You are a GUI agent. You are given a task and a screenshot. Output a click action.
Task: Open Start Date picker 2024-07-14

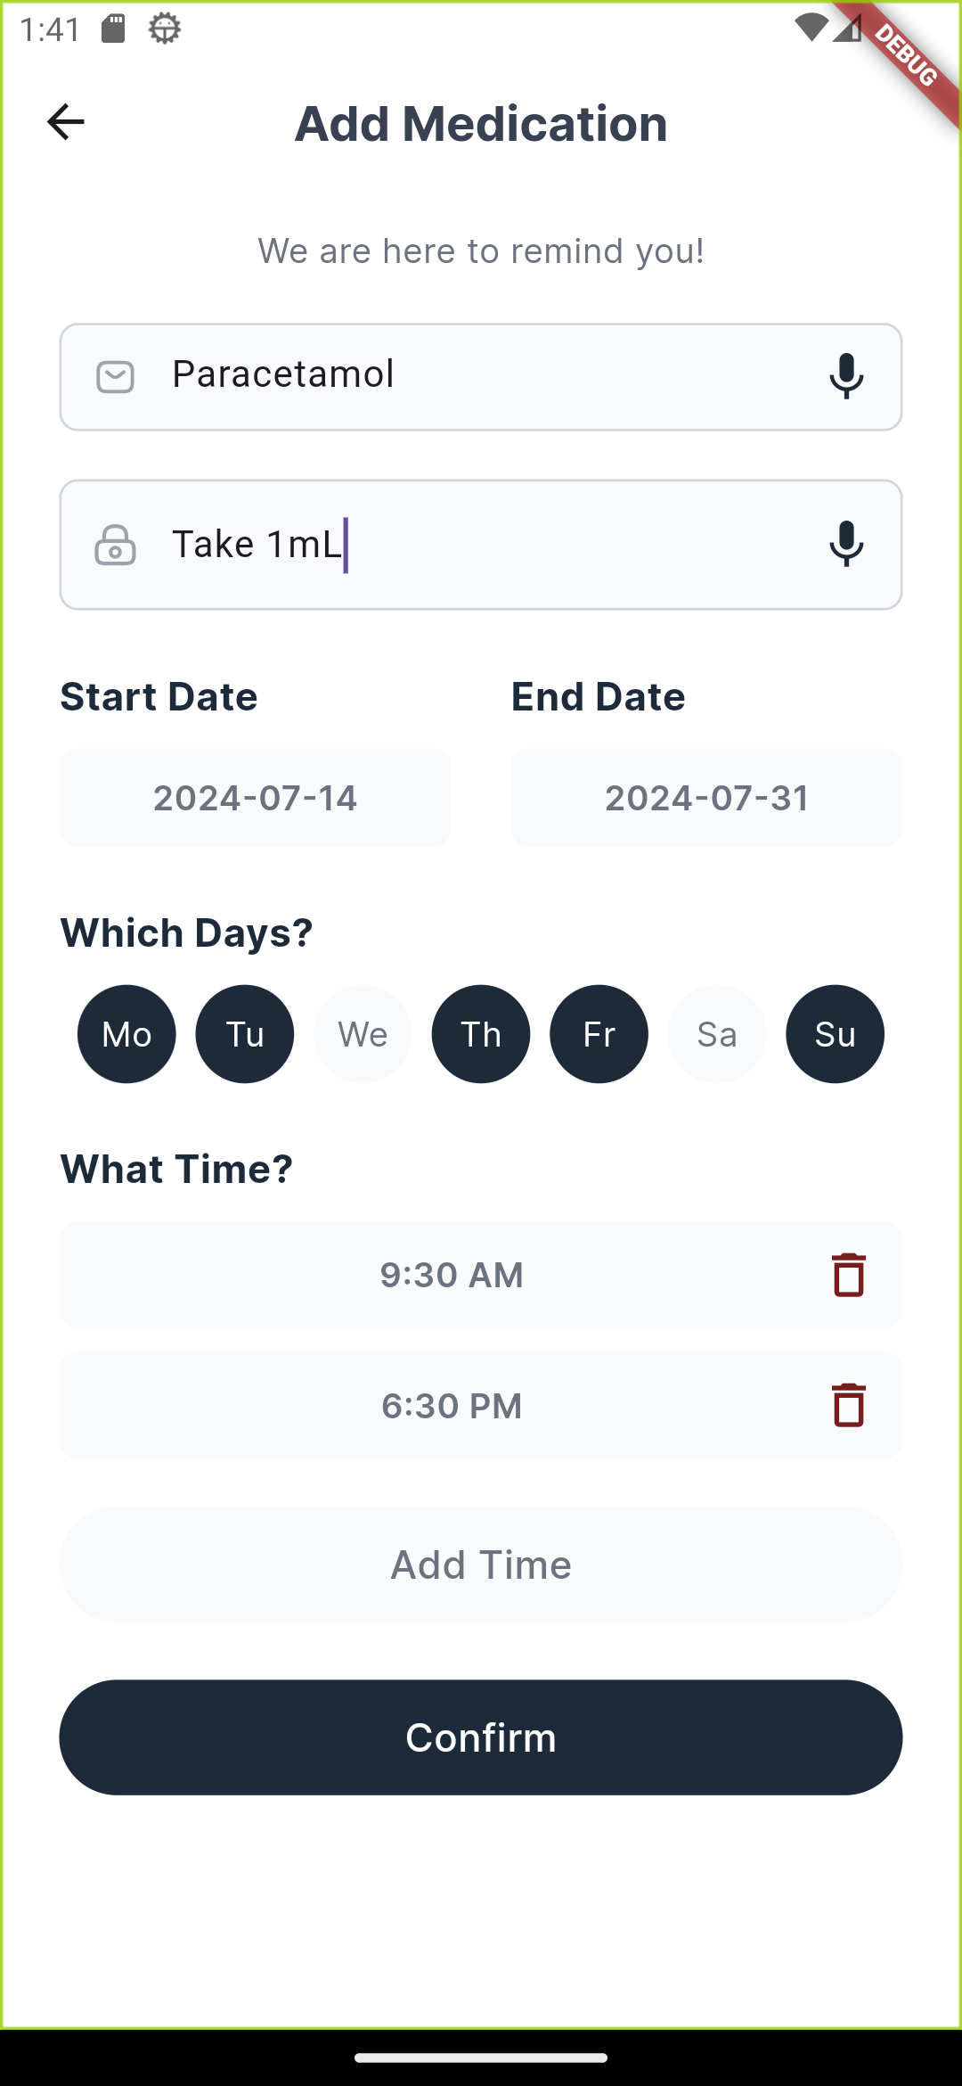(x=255, y=798)
